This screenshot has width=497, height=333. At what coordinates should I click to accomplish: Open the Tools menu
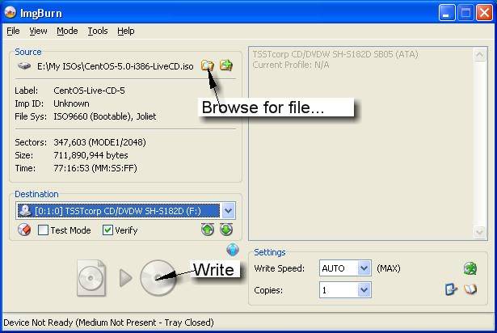97,31
